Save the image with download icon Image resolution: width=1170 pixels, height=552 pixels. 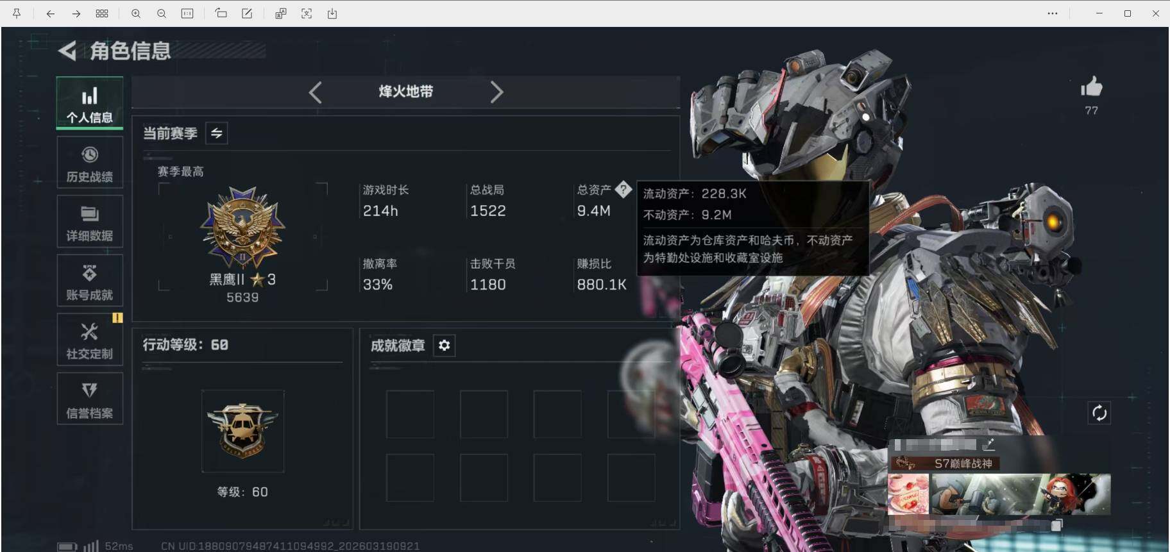click(332, 13)
